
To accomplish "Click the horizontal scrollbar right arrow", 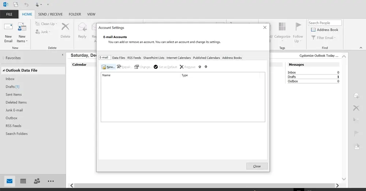I will click(x=337, y=186).
